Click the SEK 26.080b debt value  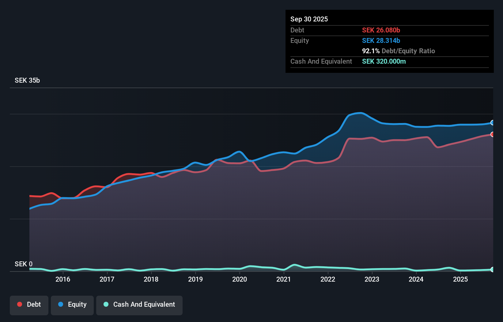tap(381, 30)
